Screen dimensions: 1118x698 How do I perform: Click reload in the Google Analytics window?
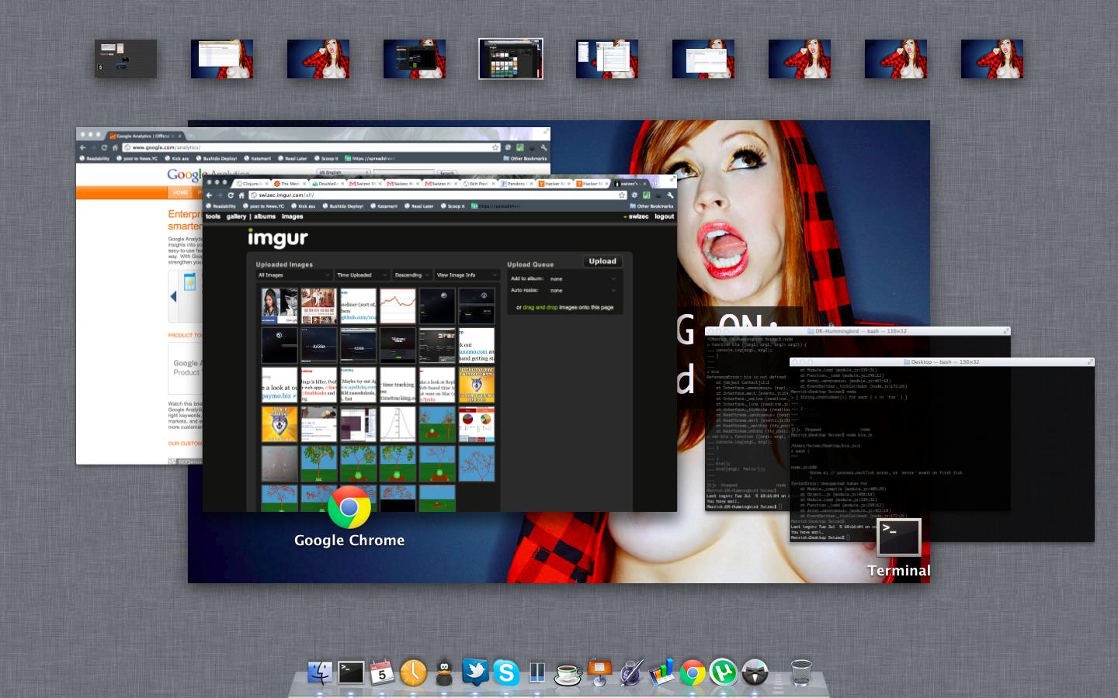point(104,147)
